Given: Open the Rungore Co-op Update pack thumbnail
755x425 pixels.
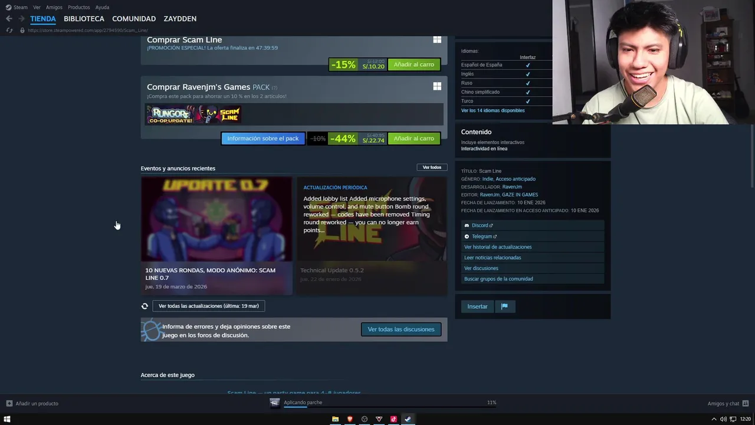Looking at the screenshot, I should (x=170, y=114).
